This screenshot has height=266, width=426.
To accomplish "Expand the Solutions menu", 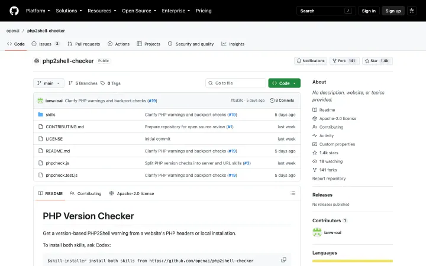I will [x=69, y=11].
